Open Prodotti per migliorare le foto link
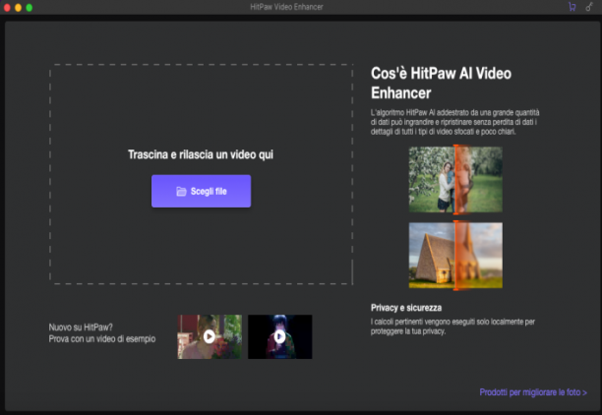 click(x=533, y=392)
